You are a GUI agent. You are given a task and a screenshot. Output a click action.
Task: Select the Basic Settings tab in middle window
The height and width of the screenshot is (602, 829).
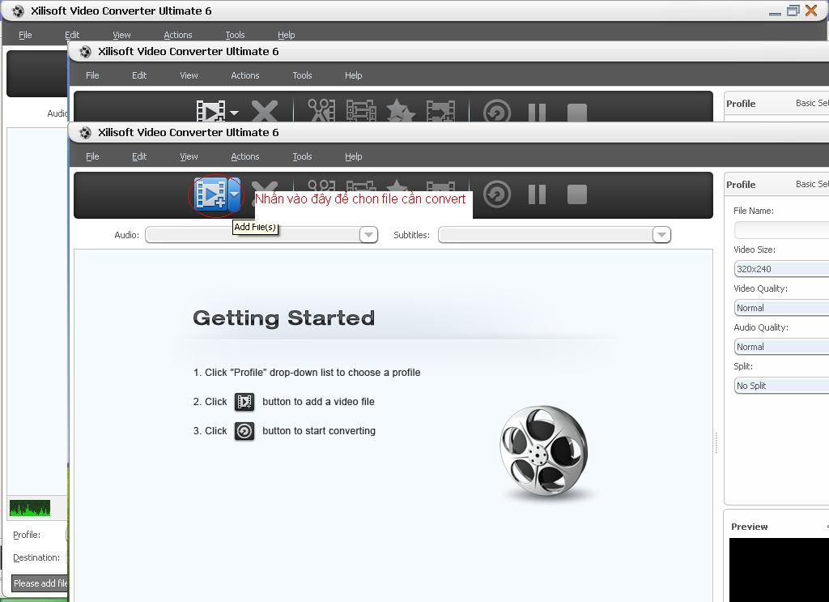tap(812, 103)
